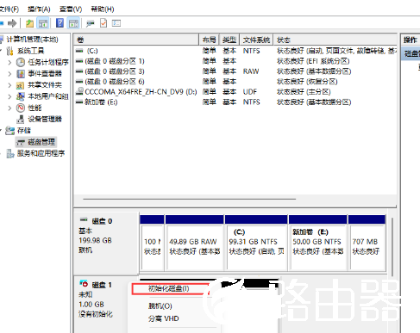
Task: Toggle the show/hide console tree icon
Action: coord(43,23)
